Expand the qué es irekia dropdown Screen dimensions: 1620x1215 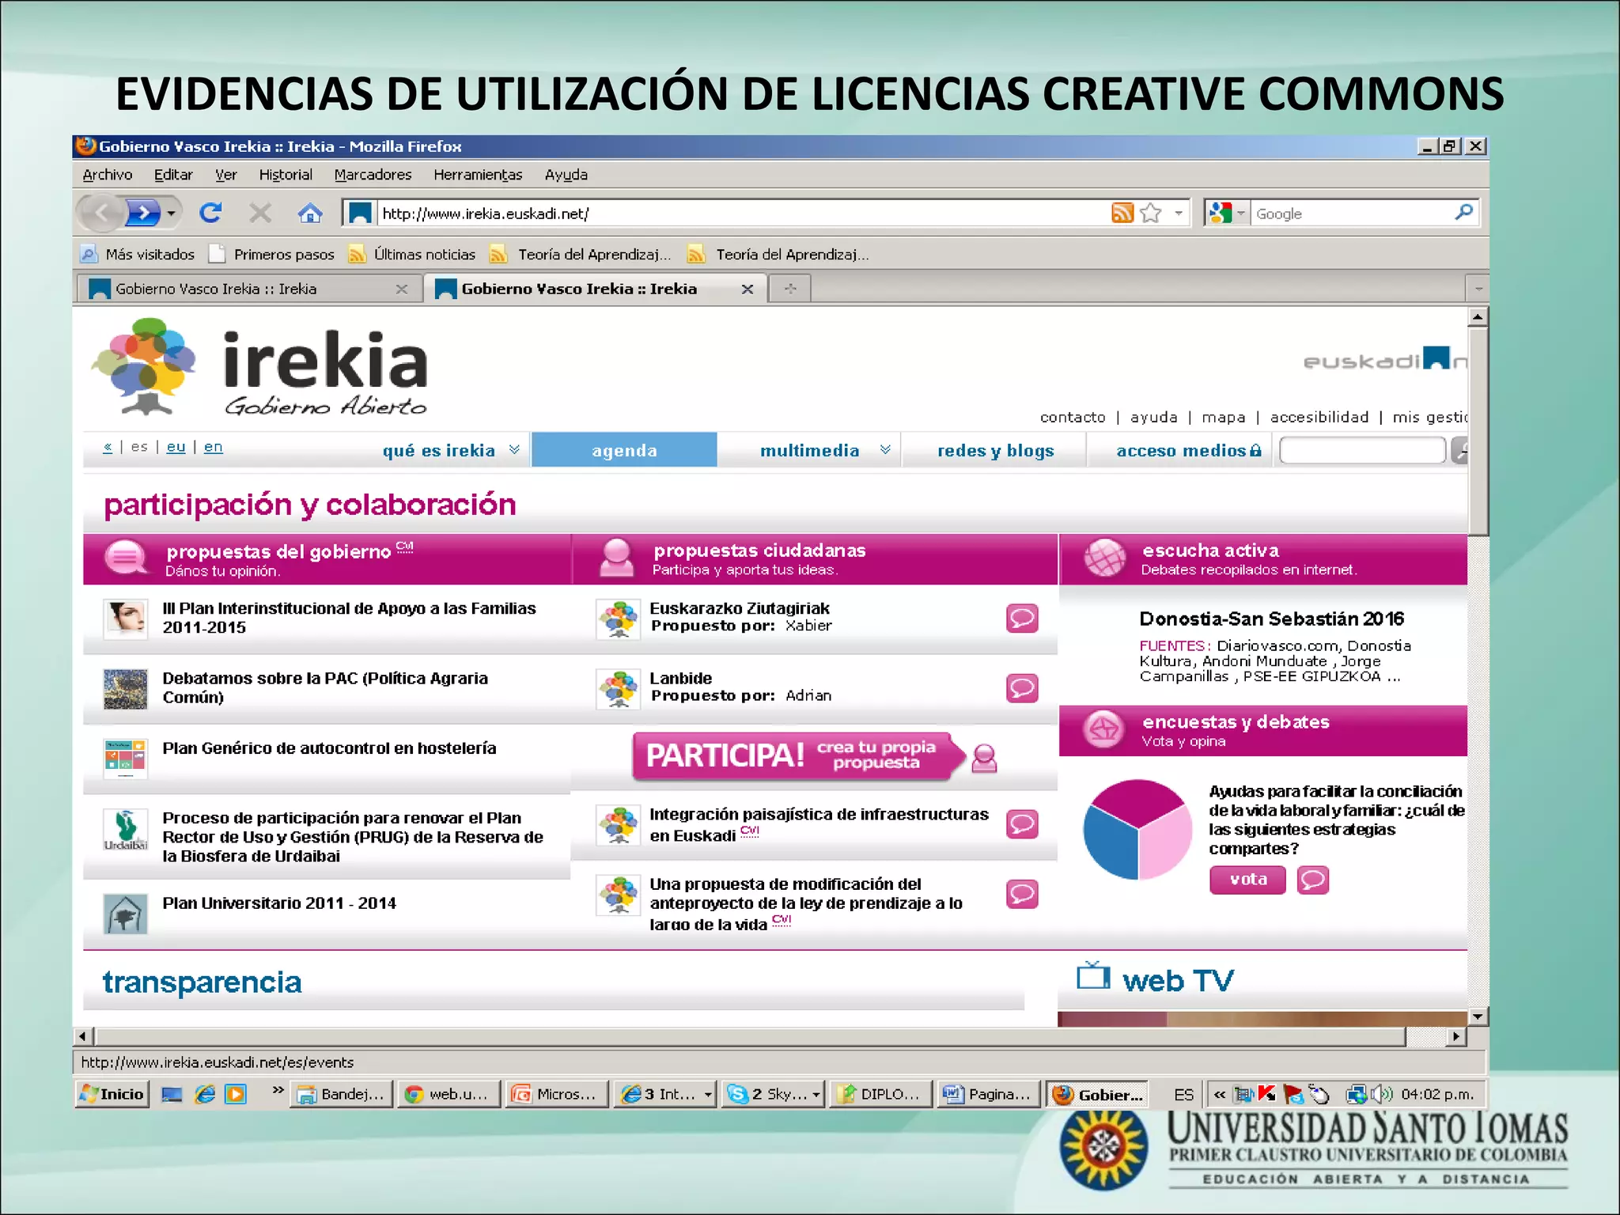pos(514,449)
